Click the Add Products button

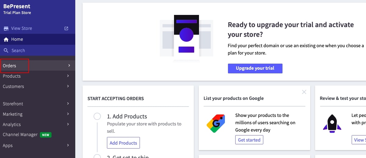coord(123,143)
